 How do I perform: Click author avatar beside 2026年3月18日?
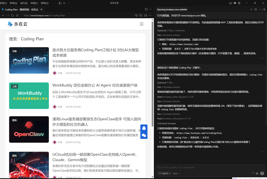coord(54,142)
